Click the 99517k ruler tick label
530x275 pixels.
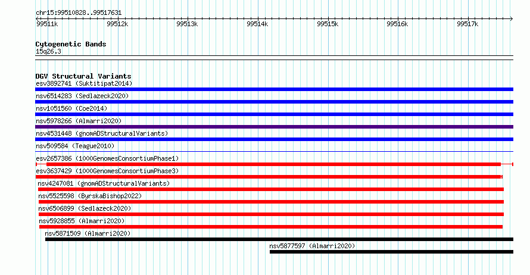(467, 24)
